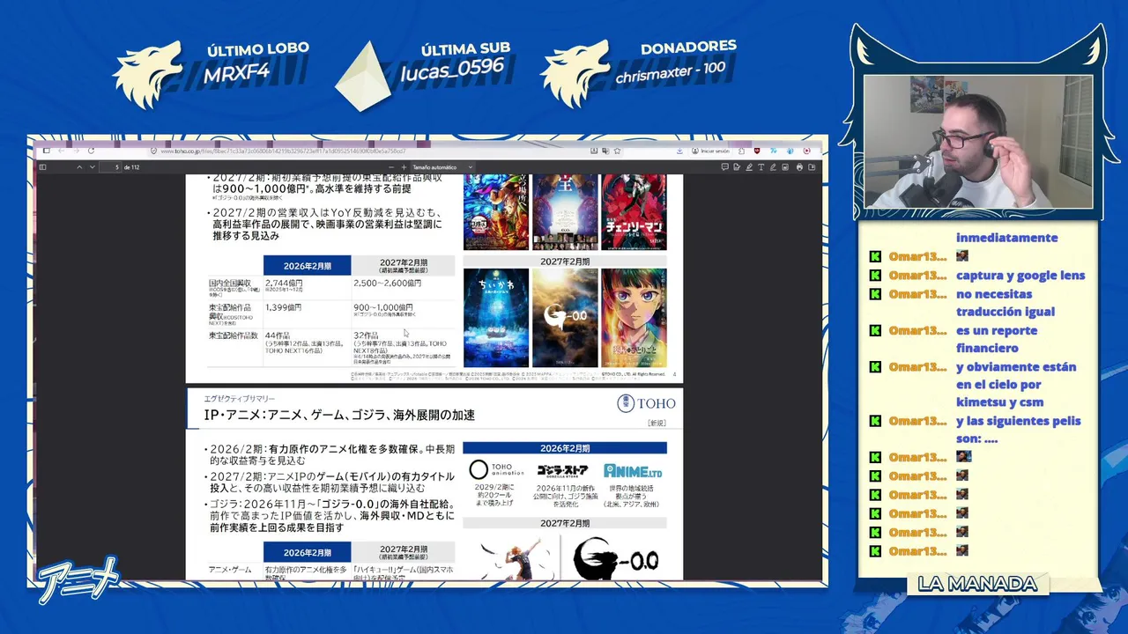Image resolution: width=1128 pixels, height=634 pixels.
Task: Click the Iniciar sesión button
Action: pos(711,151)
